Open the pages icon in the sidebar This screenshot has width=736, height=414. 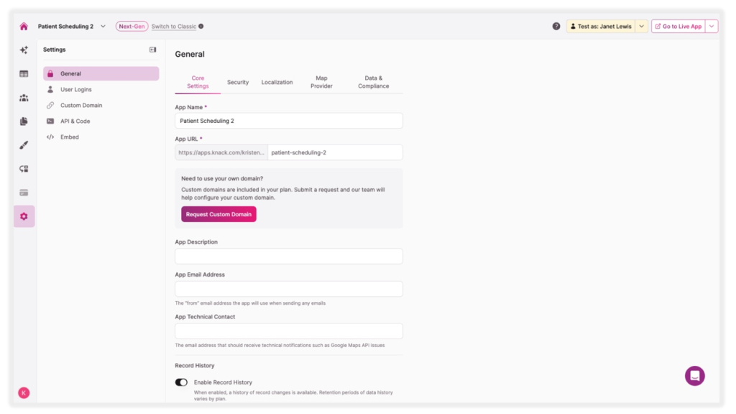click(24, 121)
